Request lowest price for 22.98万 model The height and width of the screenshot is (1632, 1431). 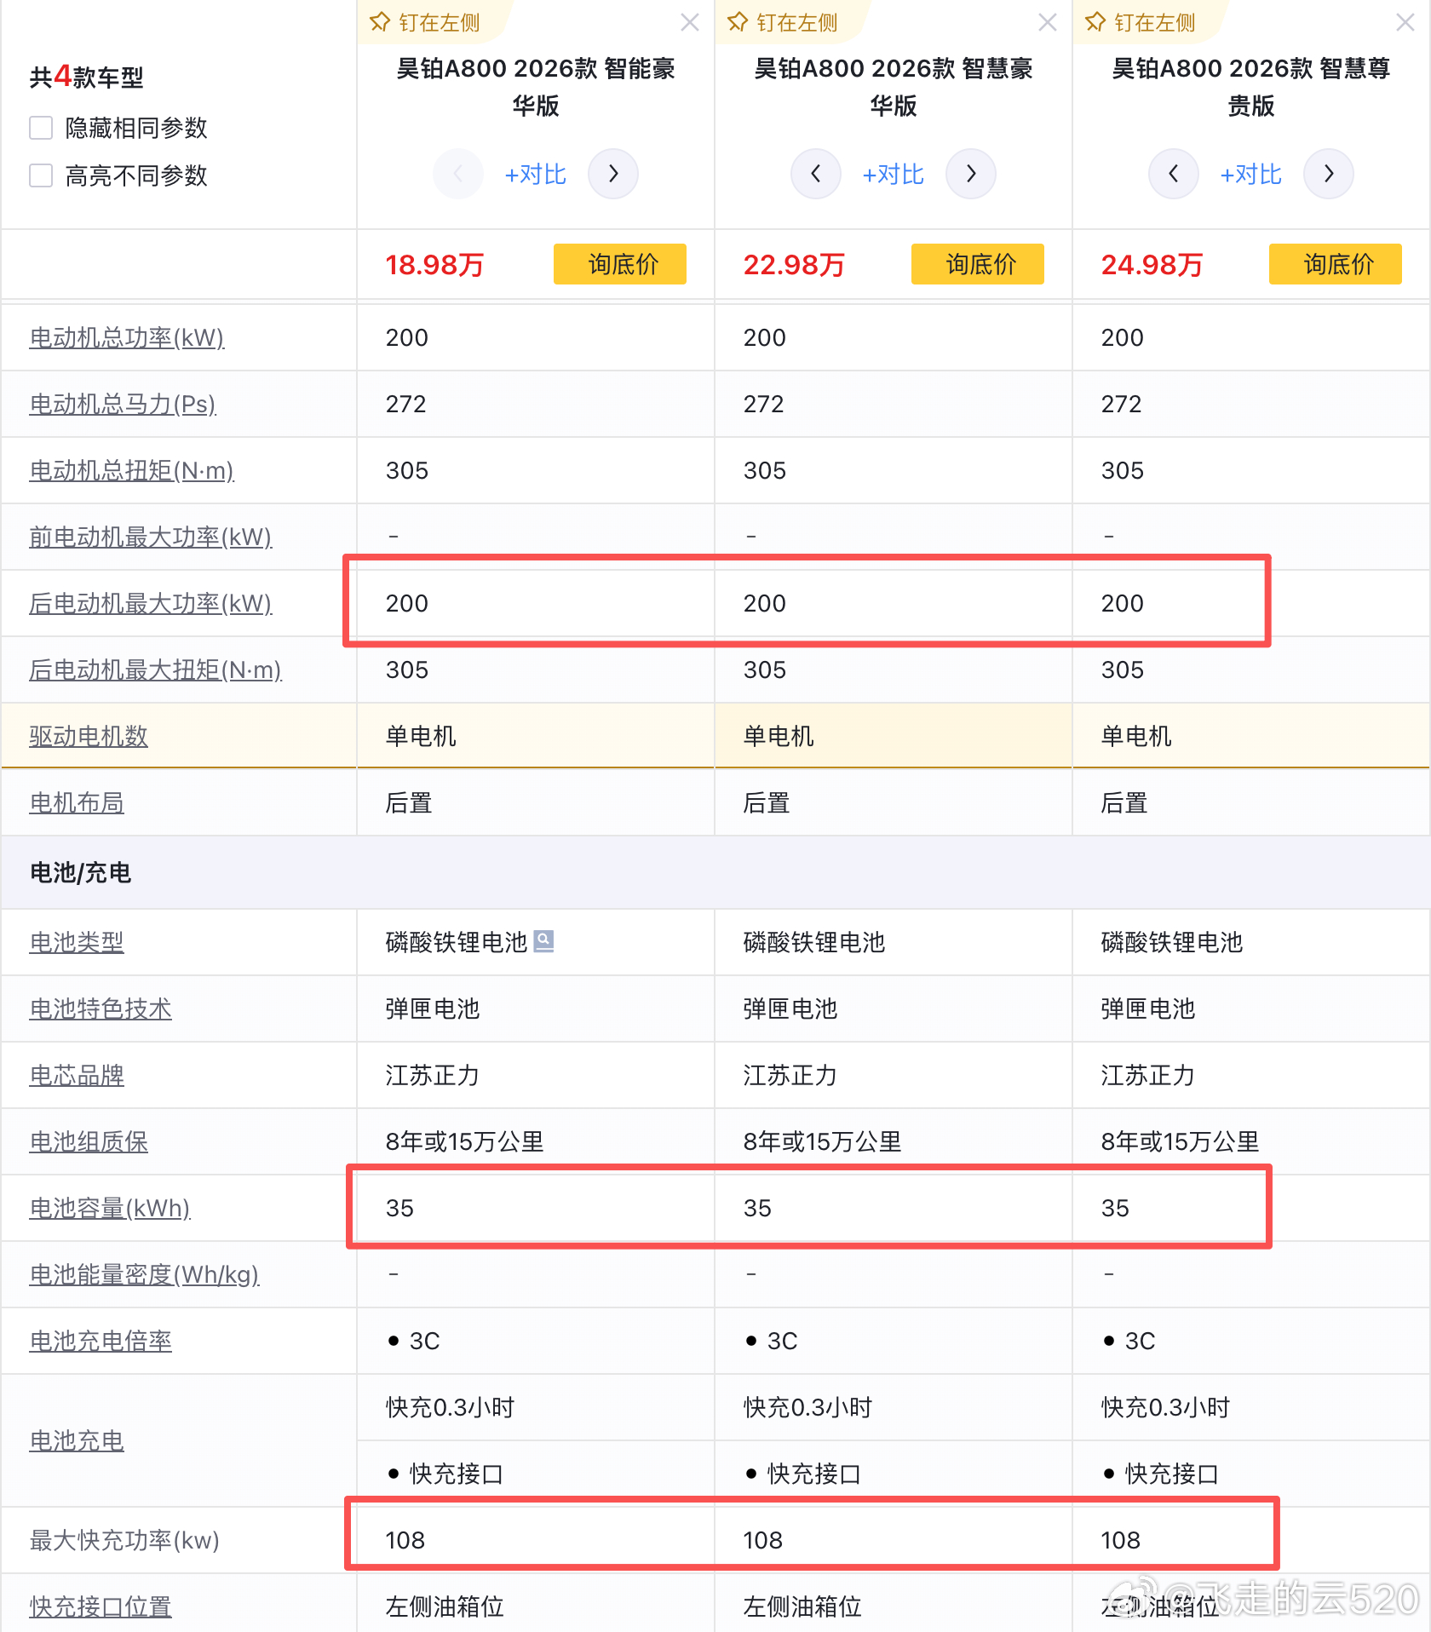click(x=978, y=264)
